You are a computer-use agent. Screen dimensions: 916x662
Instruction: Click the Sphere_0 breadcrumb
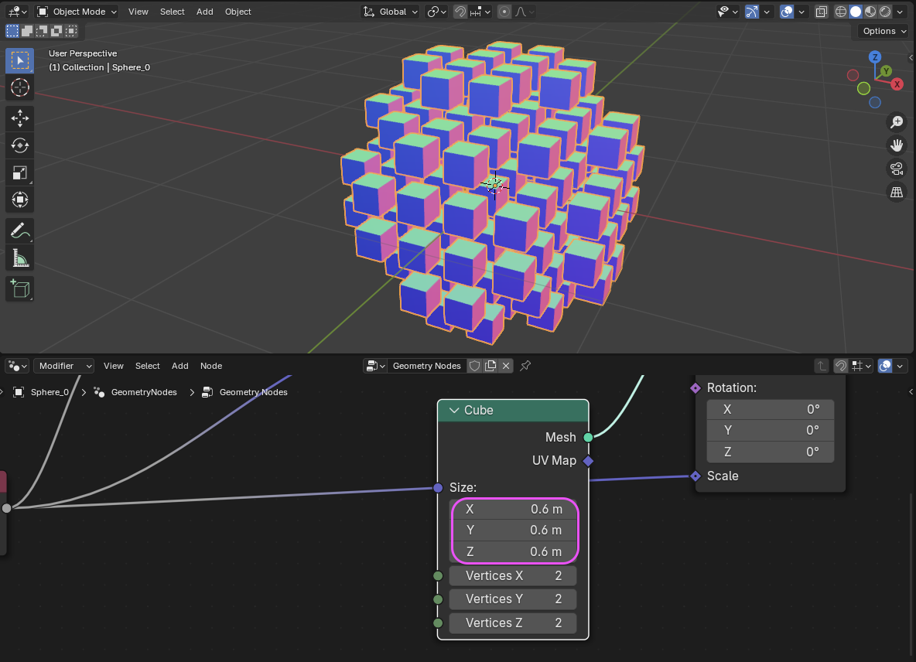point(50,392)
